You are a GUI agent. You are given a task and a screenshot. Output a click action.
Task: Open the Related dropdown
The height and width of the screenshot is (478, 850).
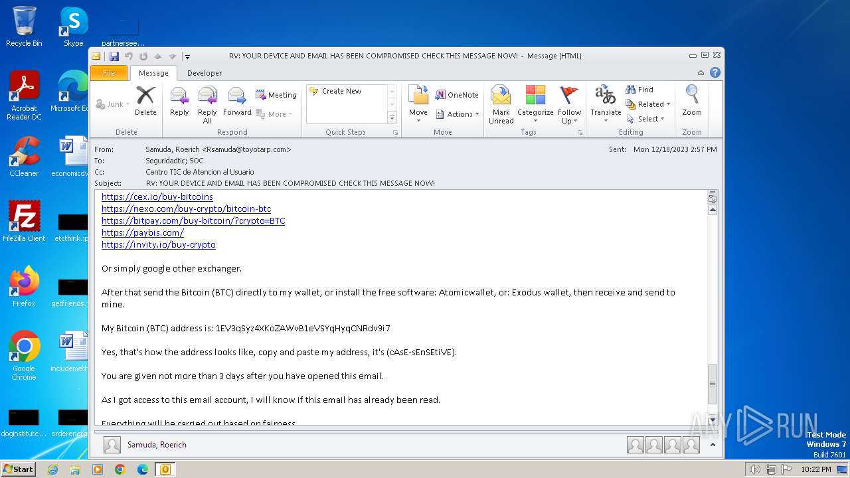click(648, 104)
